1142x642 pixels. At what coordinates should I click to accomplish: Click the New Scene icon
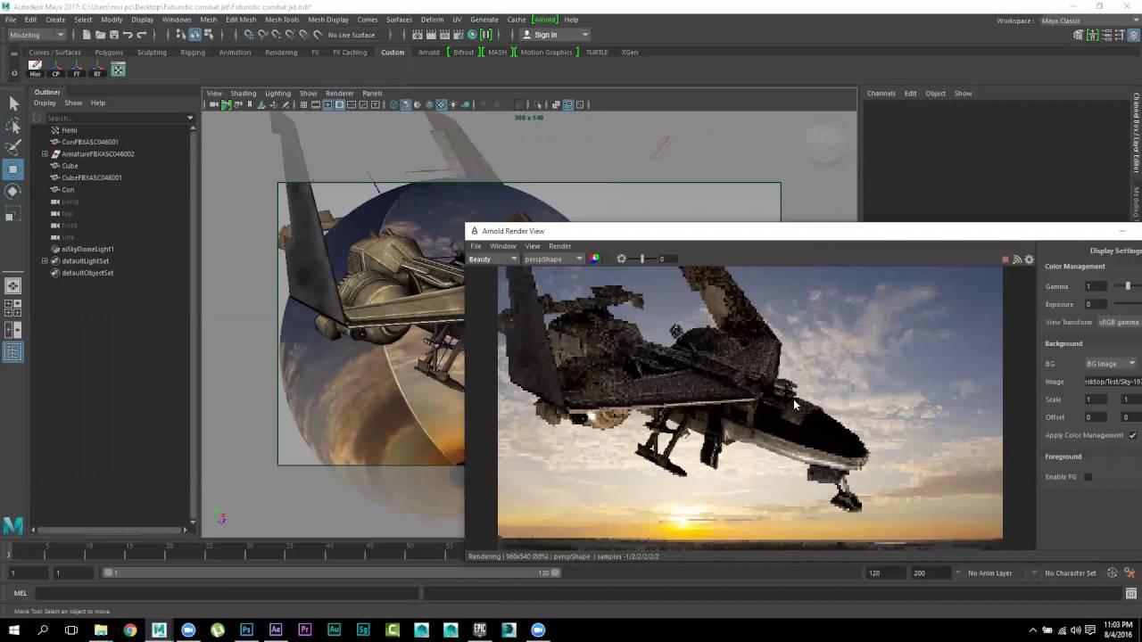click(x=87, y=35)
